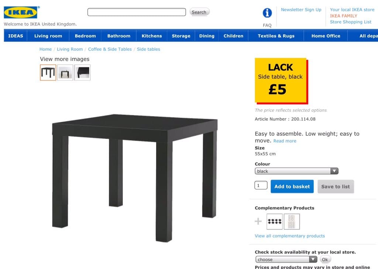Image resolution: width=378 pixels, height=269 pixels.
Task: Follow the Read more link
Action: (x=285, y=141)
